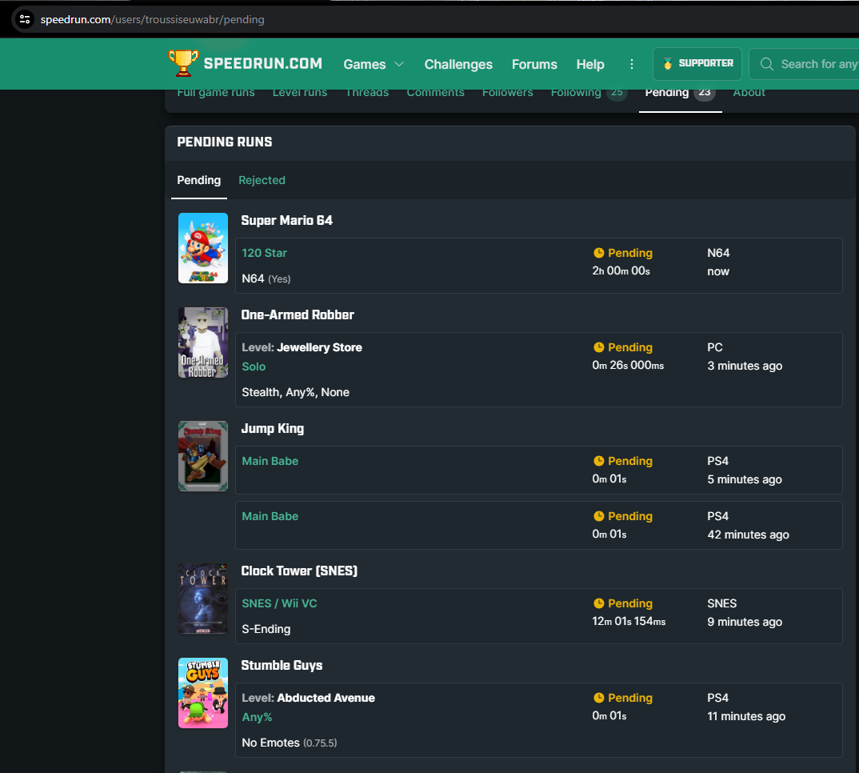Click the 'S-Ending' run detail
This screenshot has height=773, width=859.
click(x=266, y=630)
